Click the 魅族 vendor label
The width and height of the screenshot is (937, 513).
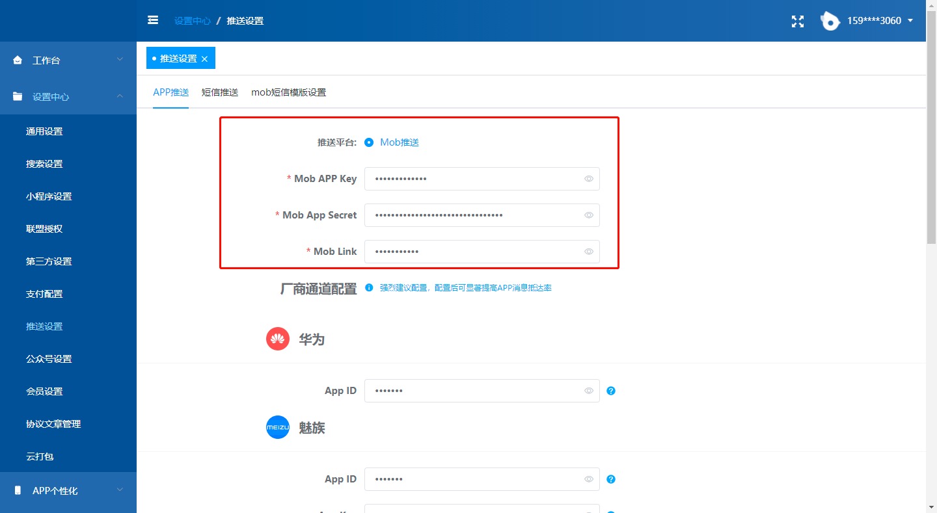pyautogui.click(x=312, y=428)
